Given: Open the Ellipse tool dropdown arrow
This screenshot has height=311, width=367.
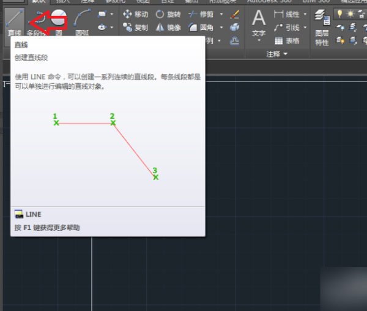Looking at the screenshot, I should tap(112, 28).
